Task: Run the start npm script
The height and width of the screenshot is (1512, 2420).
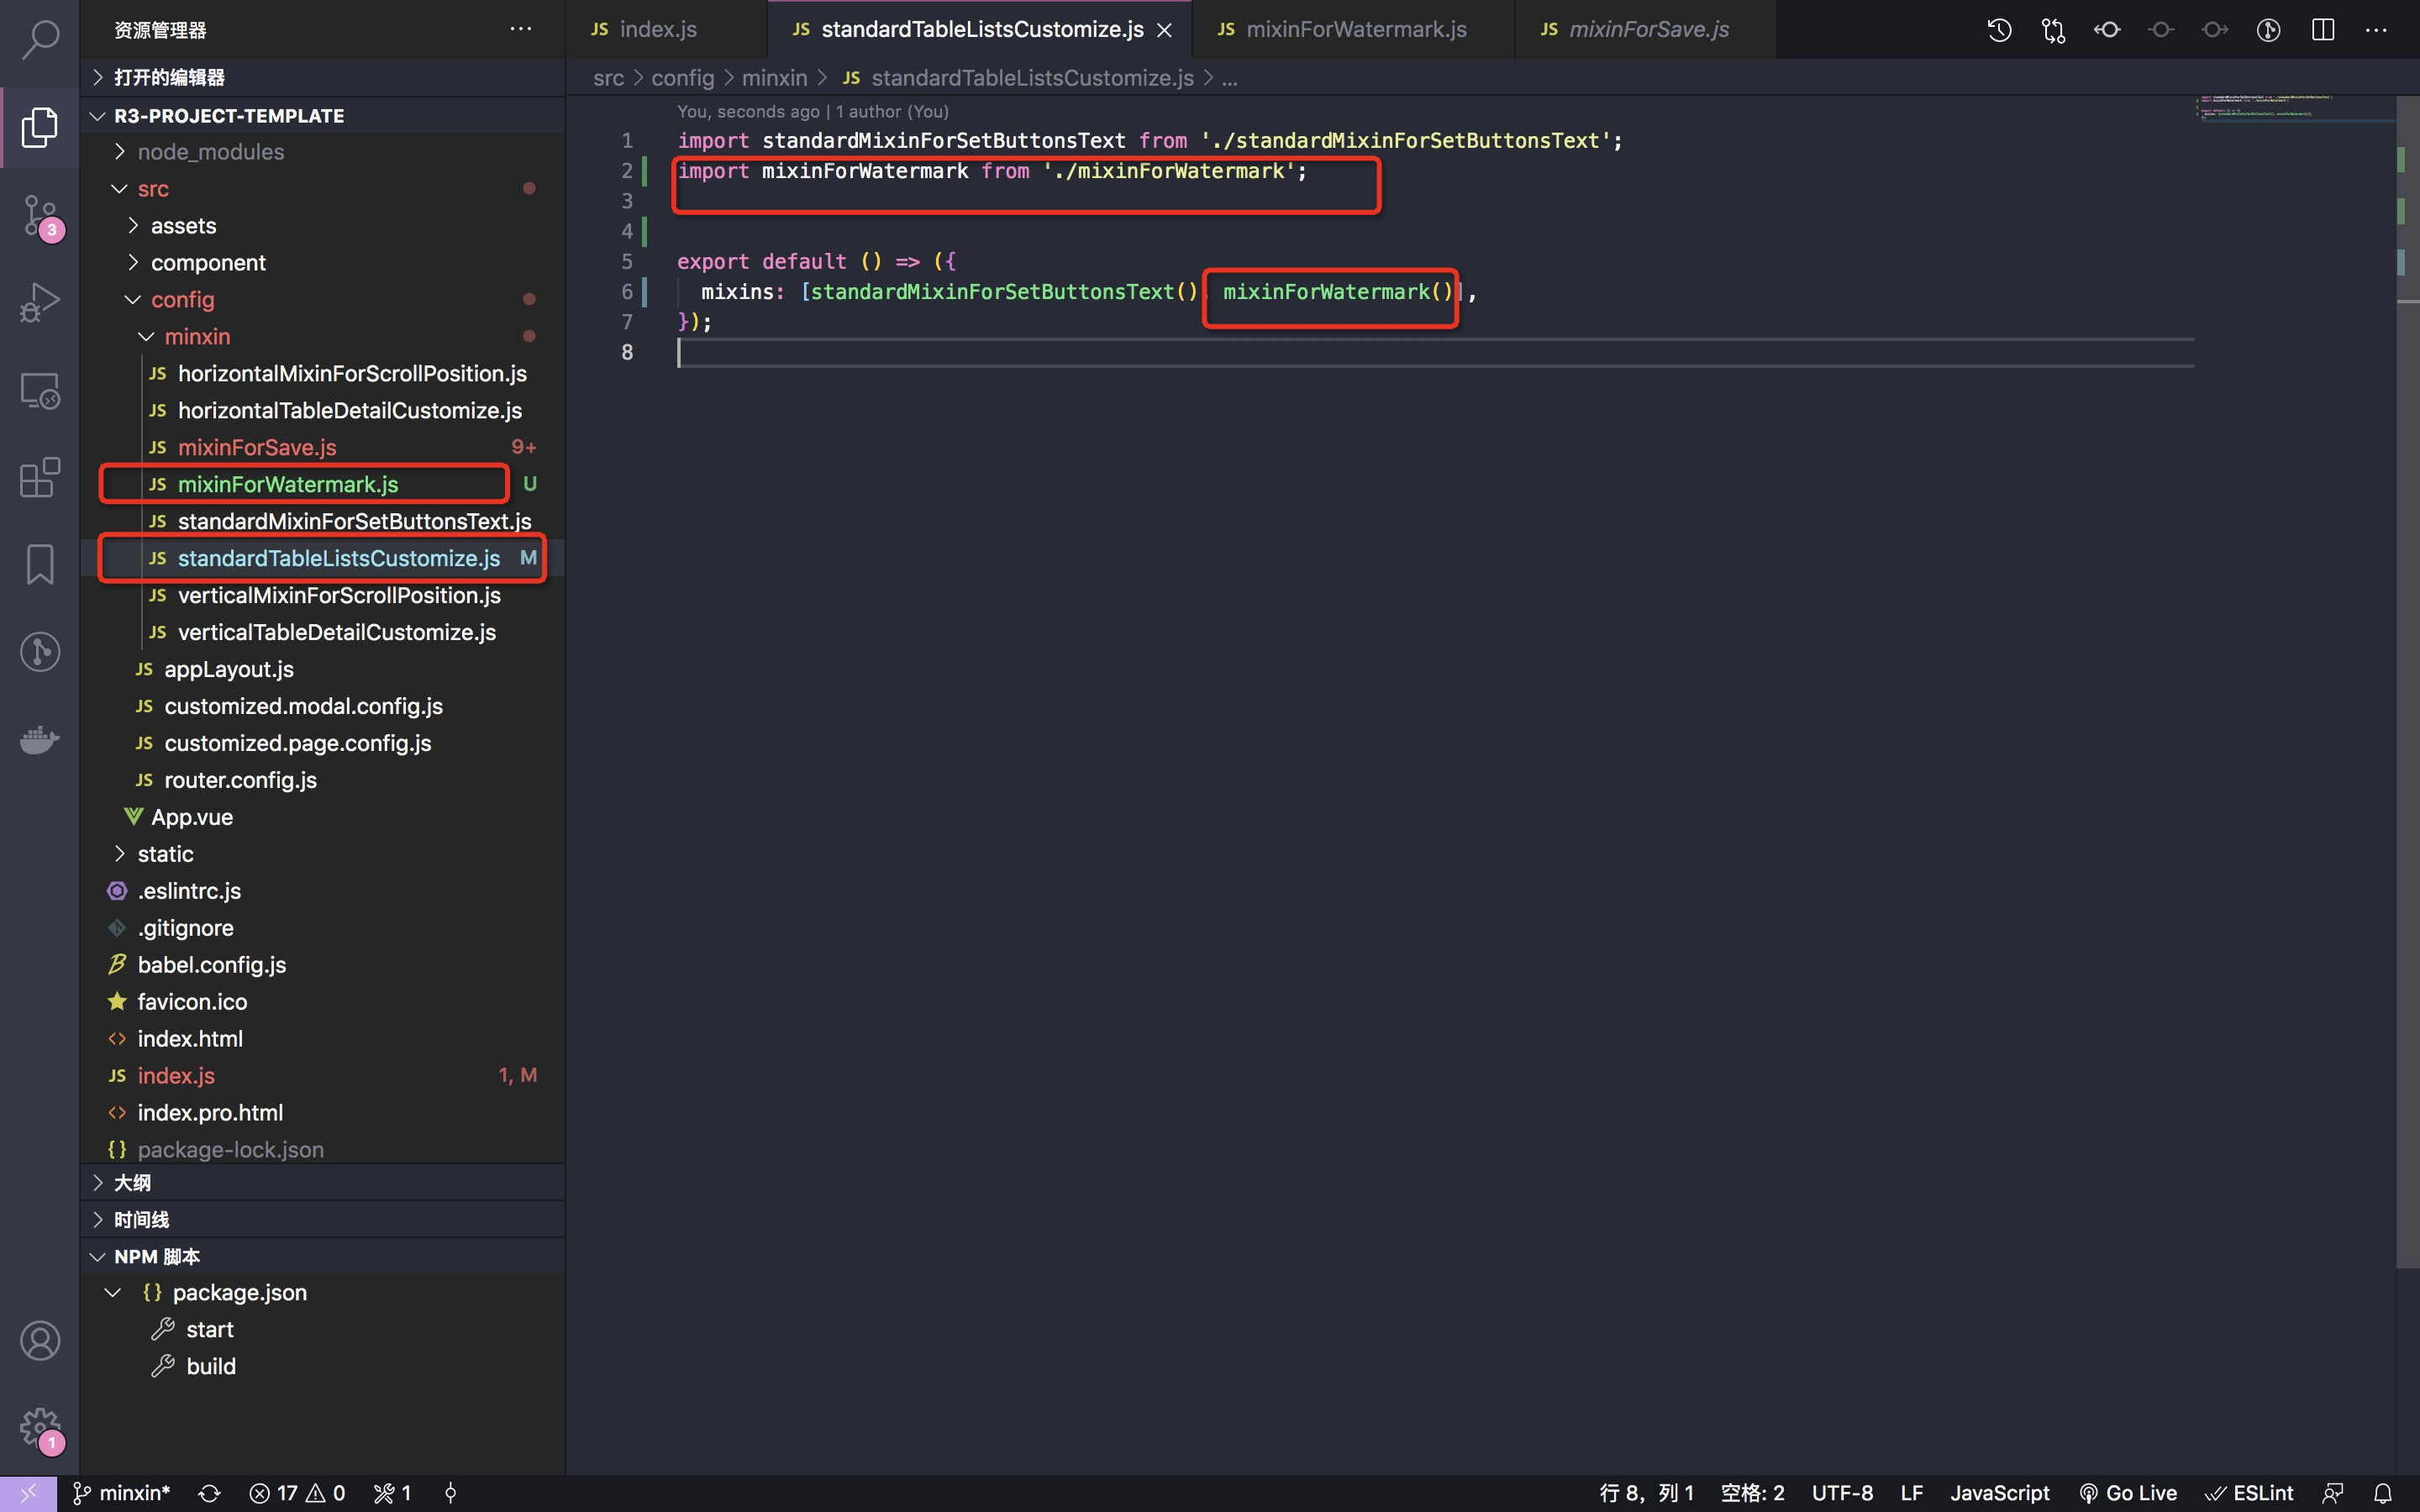Action: (x=322, y=1330)
